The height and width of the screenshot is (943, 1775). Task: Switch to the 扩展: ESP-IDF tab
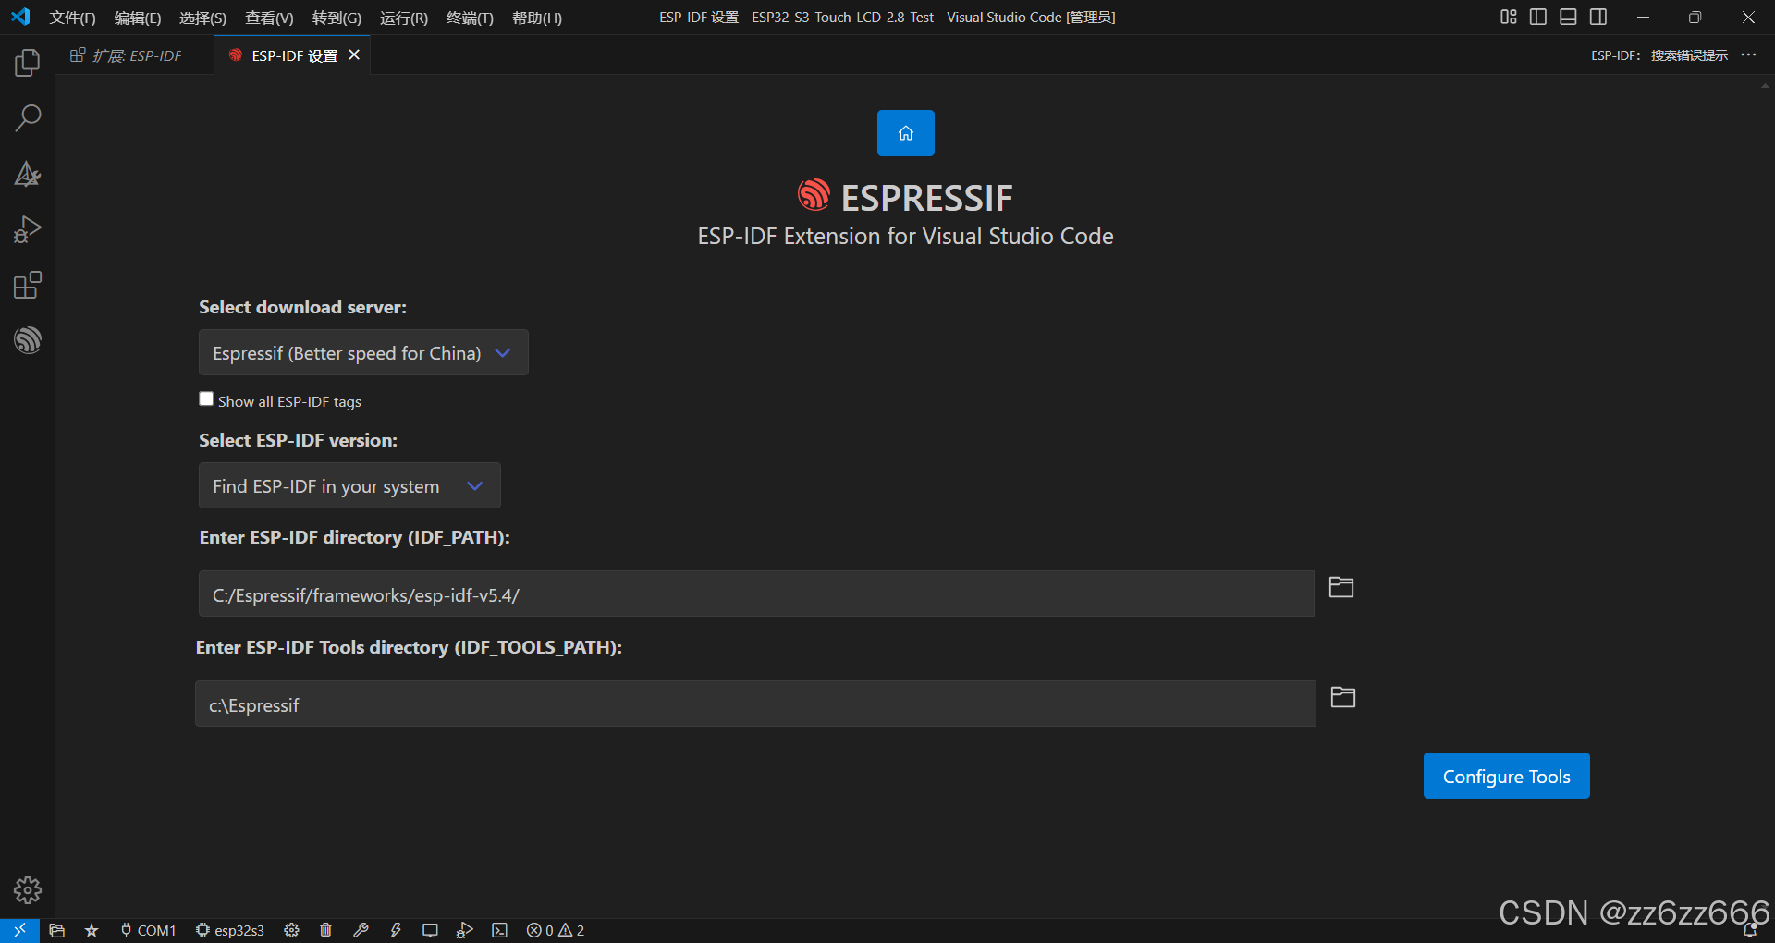click(x=135, y=55)
